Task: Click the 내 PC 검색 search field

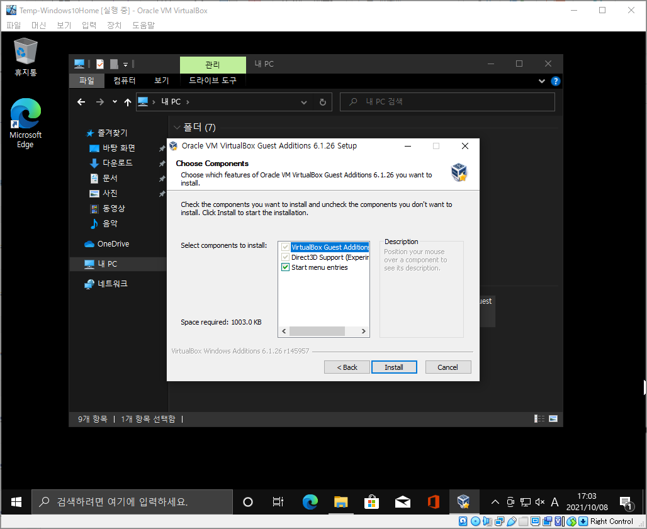Action: 447,102
